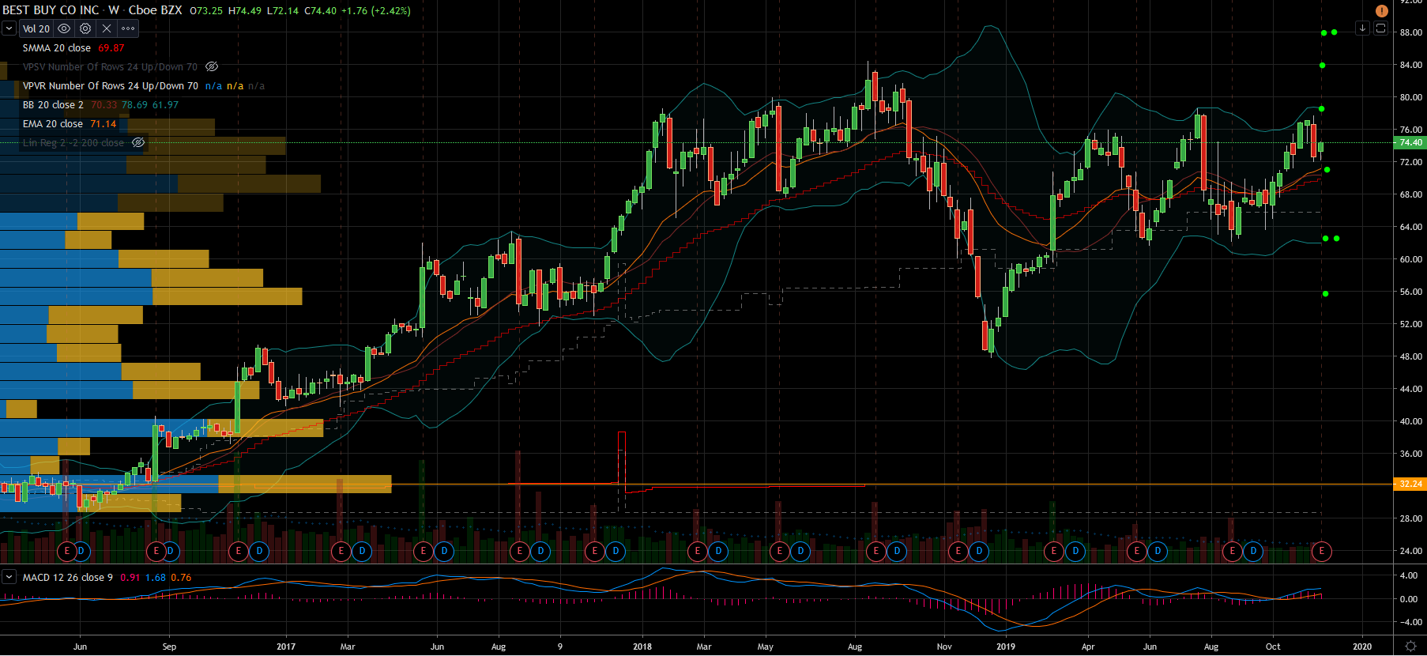This screenshot has height=656, width=1427.
Task: Click the orange 32.24 price level label
Action: coord(1410,484)
